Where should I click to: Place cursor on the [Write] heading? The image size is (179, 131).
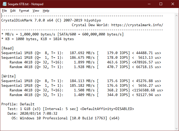pyautogui.click(x=9, y=76)
